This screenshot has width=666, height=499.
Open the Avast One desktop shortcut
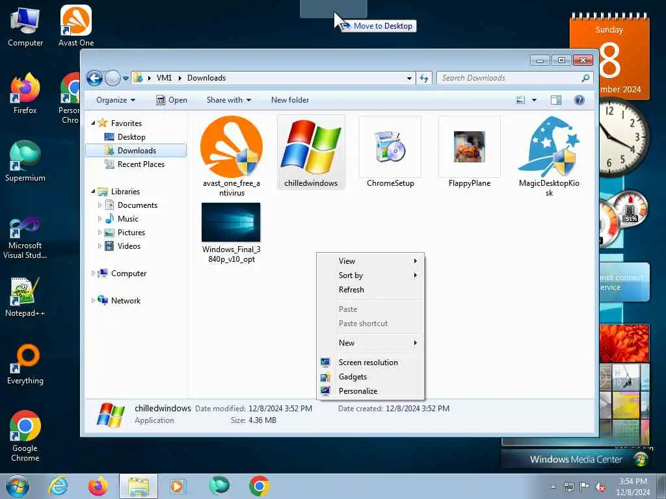[76, 27]
